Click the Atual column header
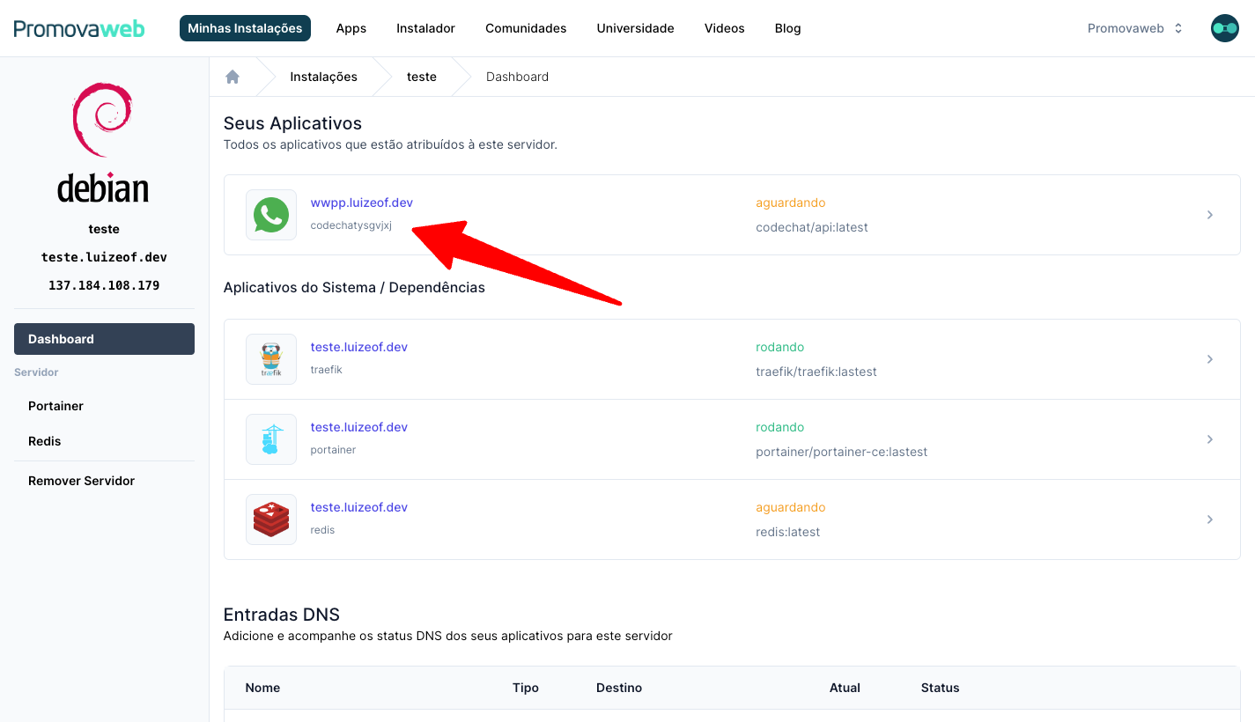Viewport: 1255px width, 722px height. 845,688
